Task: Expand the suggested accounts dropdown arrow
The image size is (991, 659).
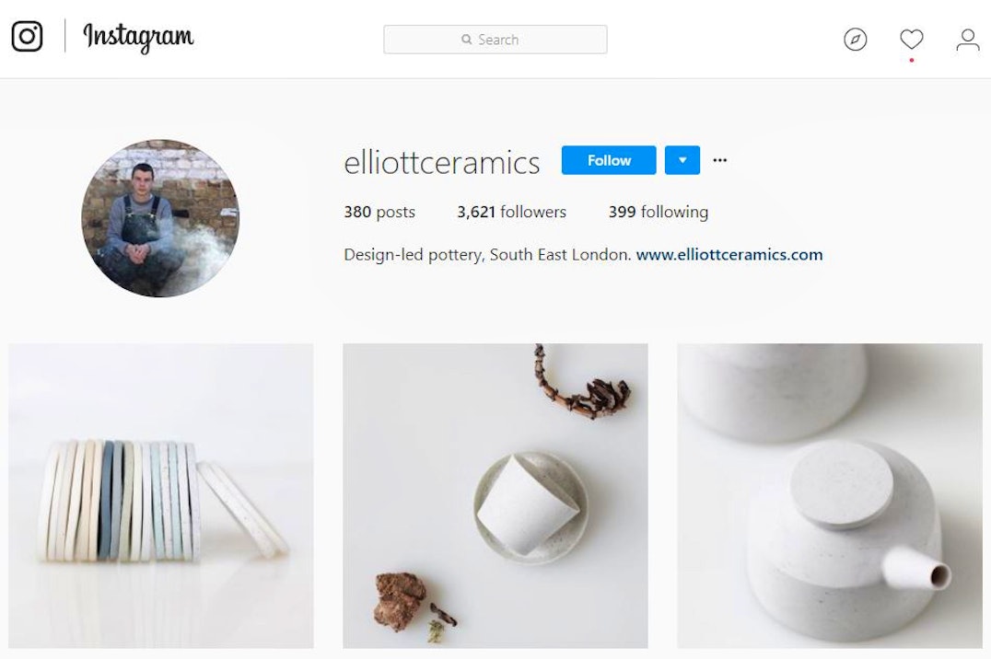Action: 682,160
